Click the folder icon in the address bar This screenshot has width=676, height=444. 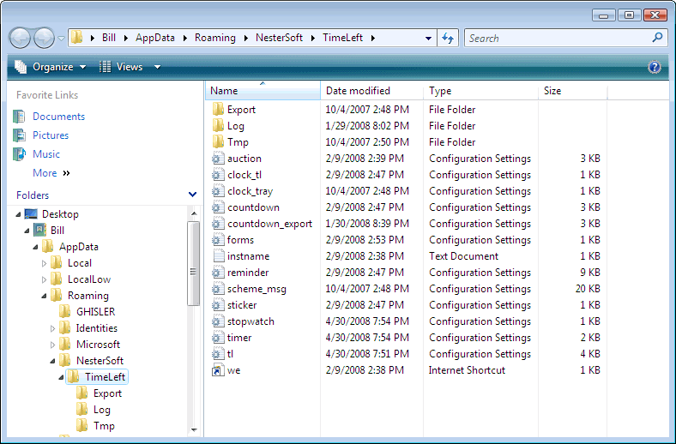pyautogui.click(x=76, y=38)
